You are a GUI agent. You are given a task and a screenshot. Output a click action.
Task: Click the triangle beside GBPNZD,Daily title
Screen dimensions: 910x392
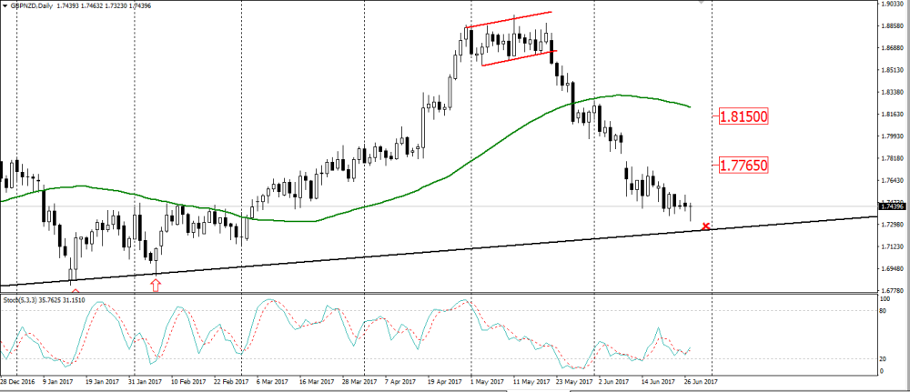5,5
